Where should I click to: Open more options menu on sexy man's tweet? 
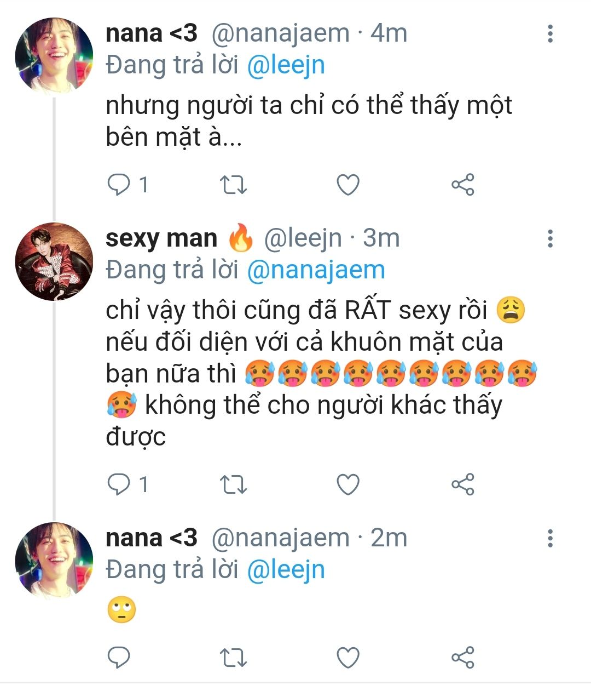point(550,238)
